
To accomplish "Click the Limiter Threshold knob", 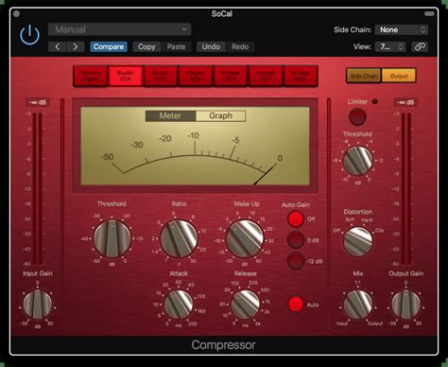I will point(357,160).
